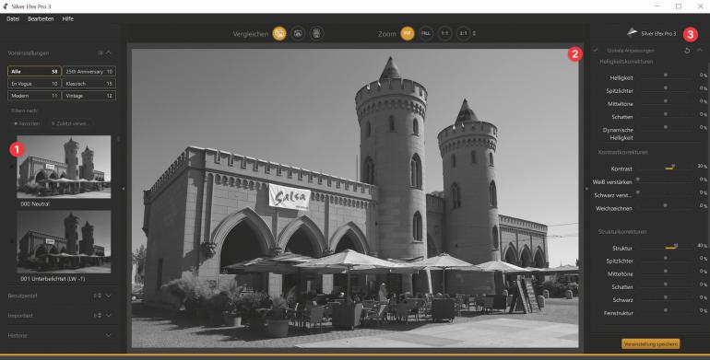Viewport: 710px width, 360px height.
Task: Select the 001 Unterbelichtet preset thumbnail
Action: pos(64,242)
